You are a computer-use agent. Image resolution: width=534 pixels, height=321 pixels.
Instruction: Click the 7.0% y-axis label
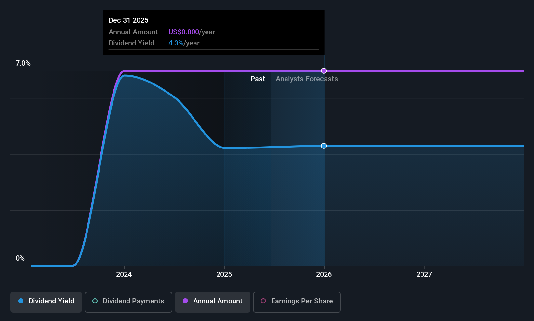coord(23,63)
